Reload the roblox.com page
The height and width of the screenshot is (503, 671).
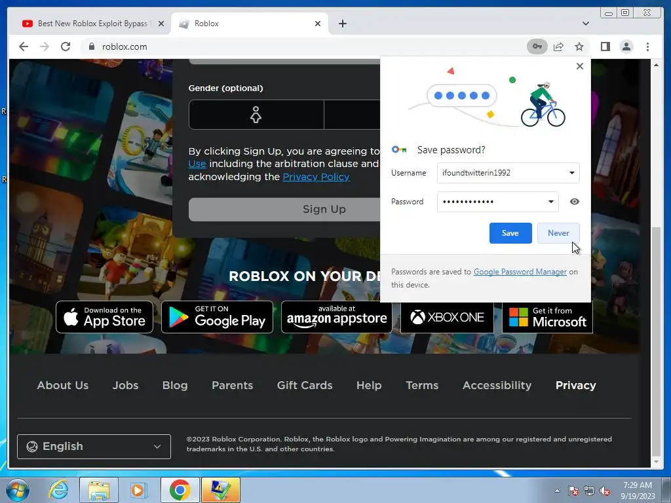pyautogui.click(x=66, y=47)
